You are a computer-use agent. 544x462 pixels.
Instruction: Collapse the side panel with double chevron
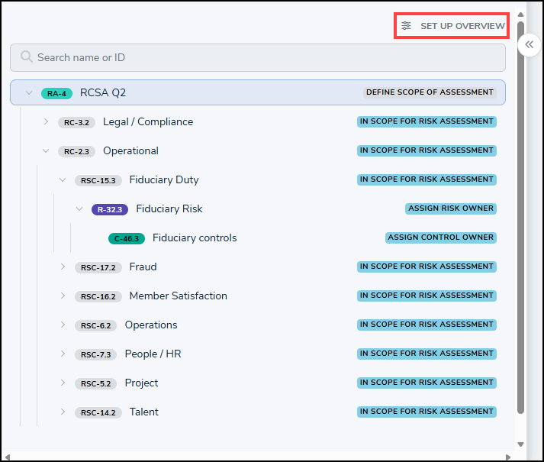(x=529, y=44)
